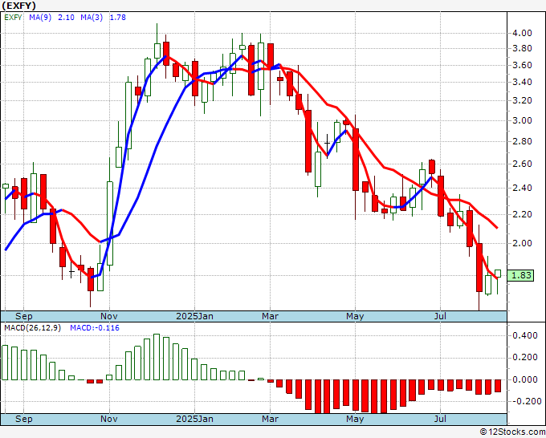Click Mar on the price chart time axis
This screenshot has height=438, width=546.
tap(271, 316)
